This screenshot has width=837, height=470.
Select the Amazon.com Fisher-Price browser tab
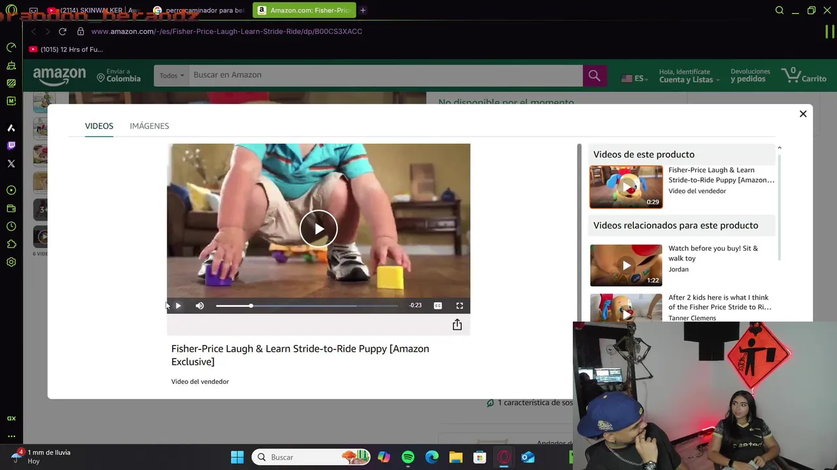304,10
